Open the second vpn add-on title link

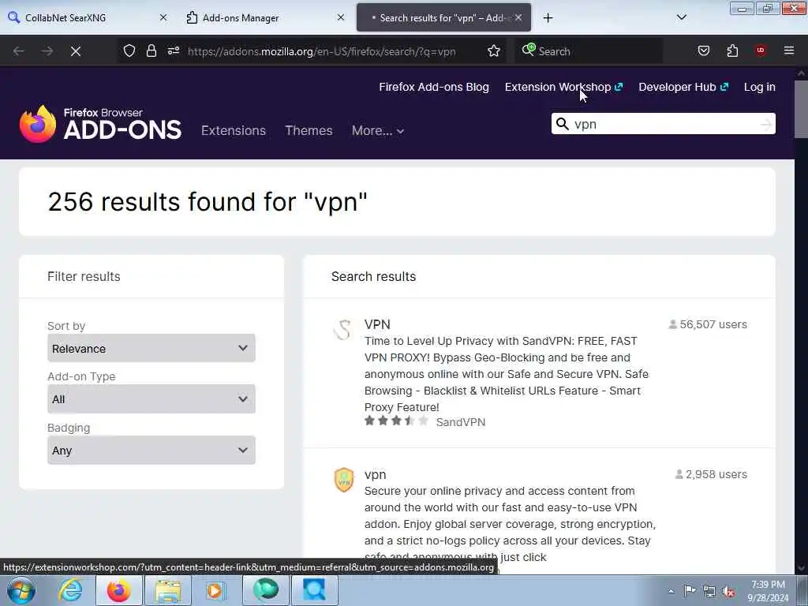[x=375, y=474]
